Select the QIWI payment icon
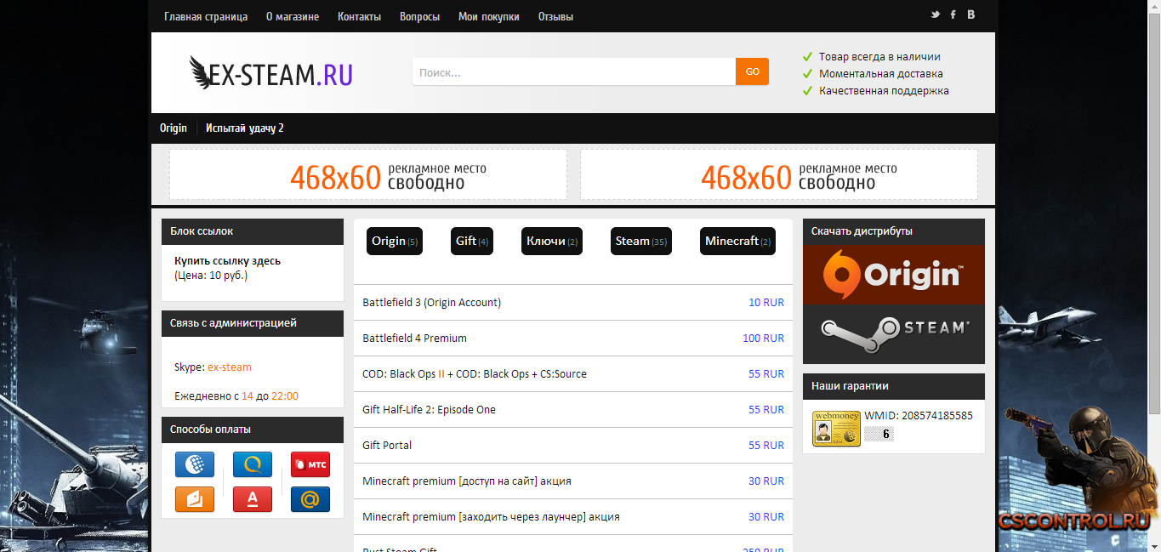 point(253,464)
